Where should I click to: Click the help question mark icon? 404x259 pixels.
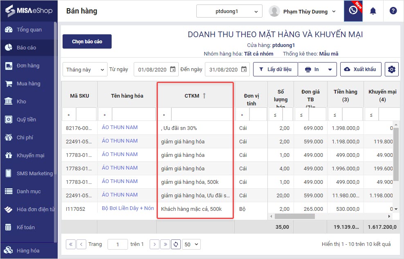click(393, 11)
